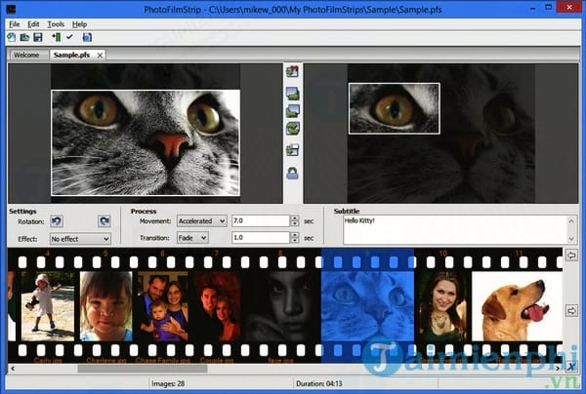Open the Movement dropdown set to Accelerated
The image size is (586, 394).
(x=202, y=220)
